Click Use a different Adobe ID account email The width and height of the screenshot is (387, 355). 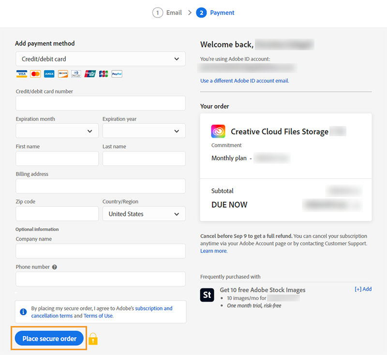[x=244, y=81]
